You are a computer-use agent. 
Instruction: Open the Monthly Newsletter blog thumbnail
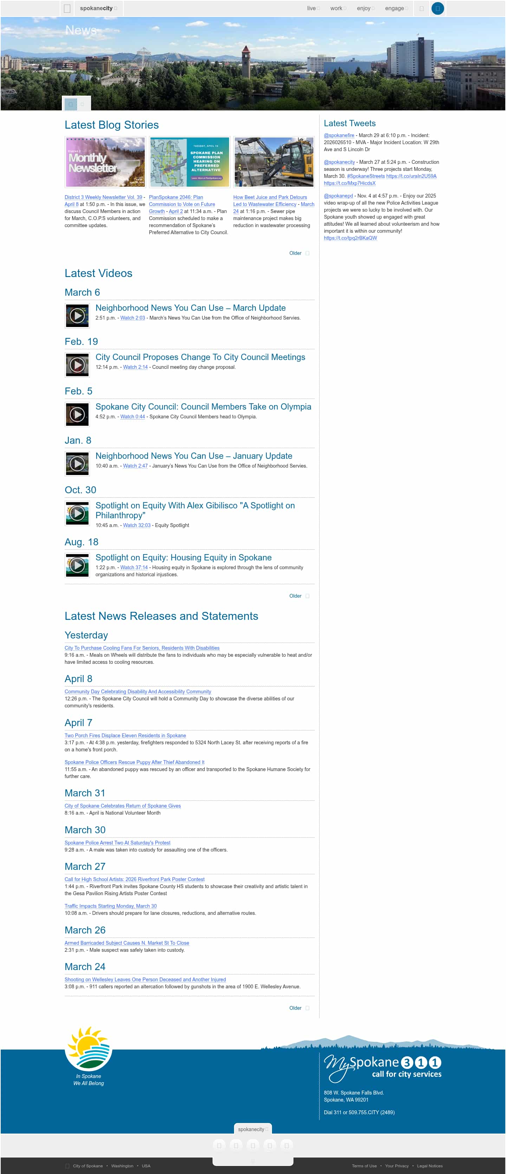(105, 162)
